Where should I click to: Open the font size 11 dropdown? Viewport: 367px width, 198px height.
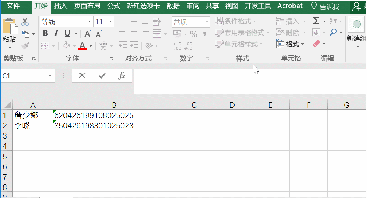tap(110, 22)
